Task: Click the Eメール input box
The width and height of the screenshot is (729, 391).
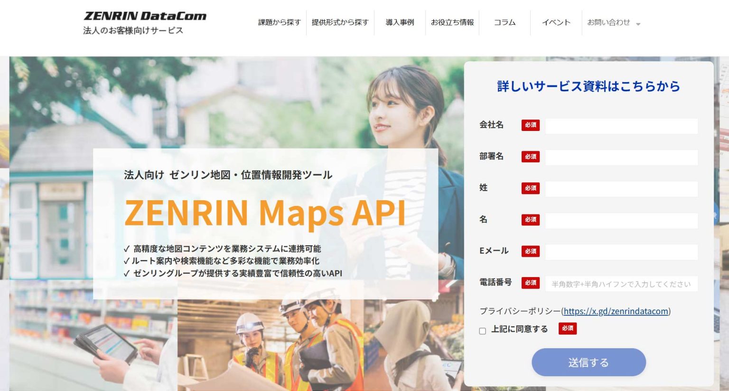Action: pyautogui.click(x=622, y=251)
